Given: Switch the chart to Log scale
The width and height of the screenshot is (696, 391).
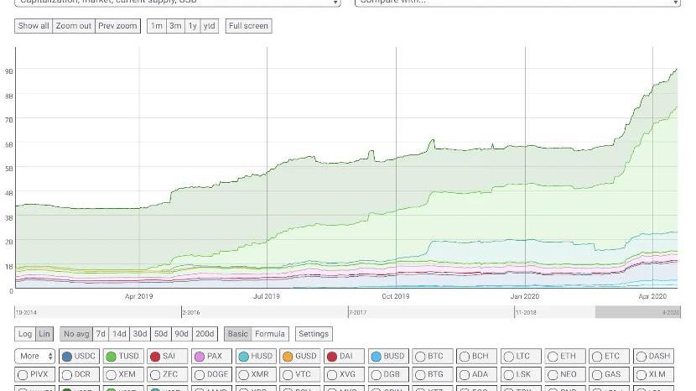Looking at the screenshot, I should click(x=25, y=334).
